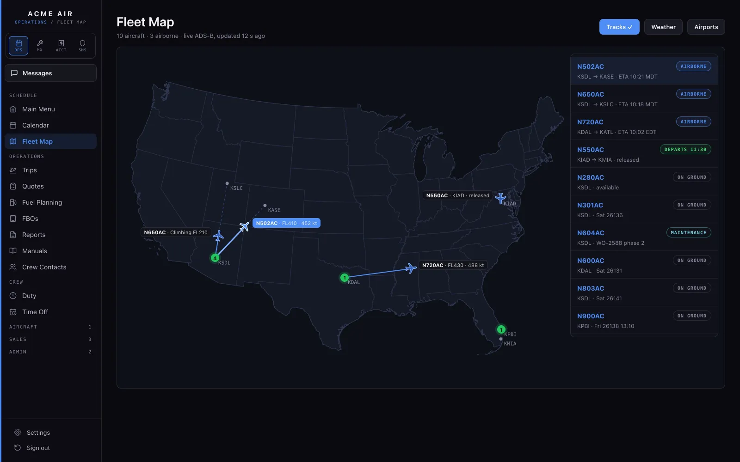Open the Duty page

(50, 296)
